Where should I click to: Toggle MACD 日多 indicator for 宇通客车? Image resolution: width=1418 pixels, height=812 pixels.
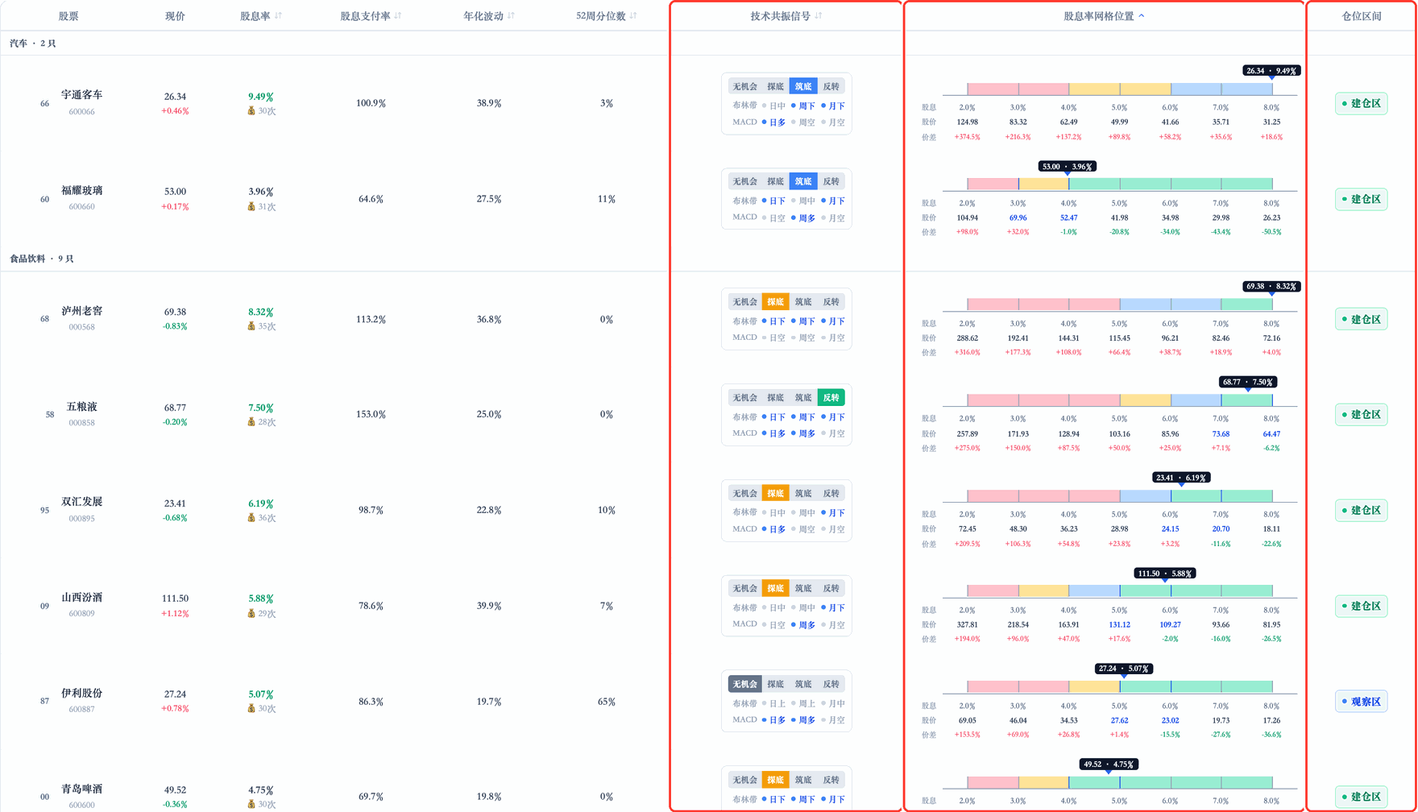(x=773, y=123)
